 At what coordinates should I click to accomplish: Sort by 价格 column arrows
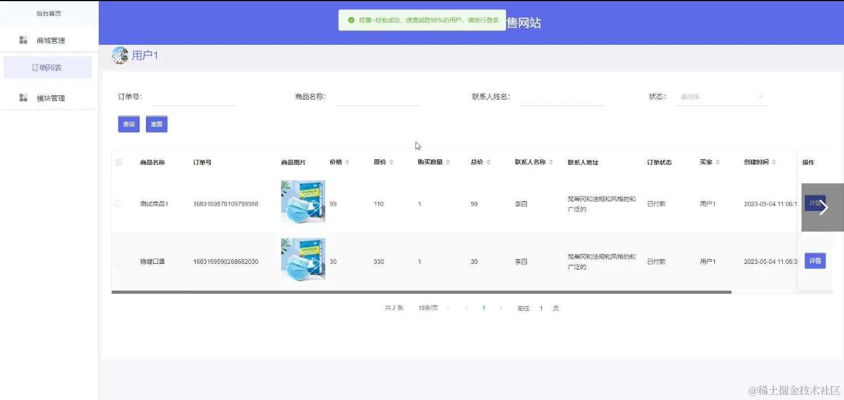tap(347, 162)
